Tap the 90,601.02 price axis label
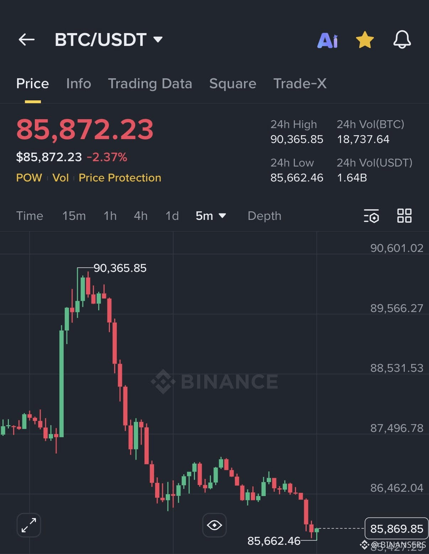Screen dimensions: 429x554 point(397,248)
